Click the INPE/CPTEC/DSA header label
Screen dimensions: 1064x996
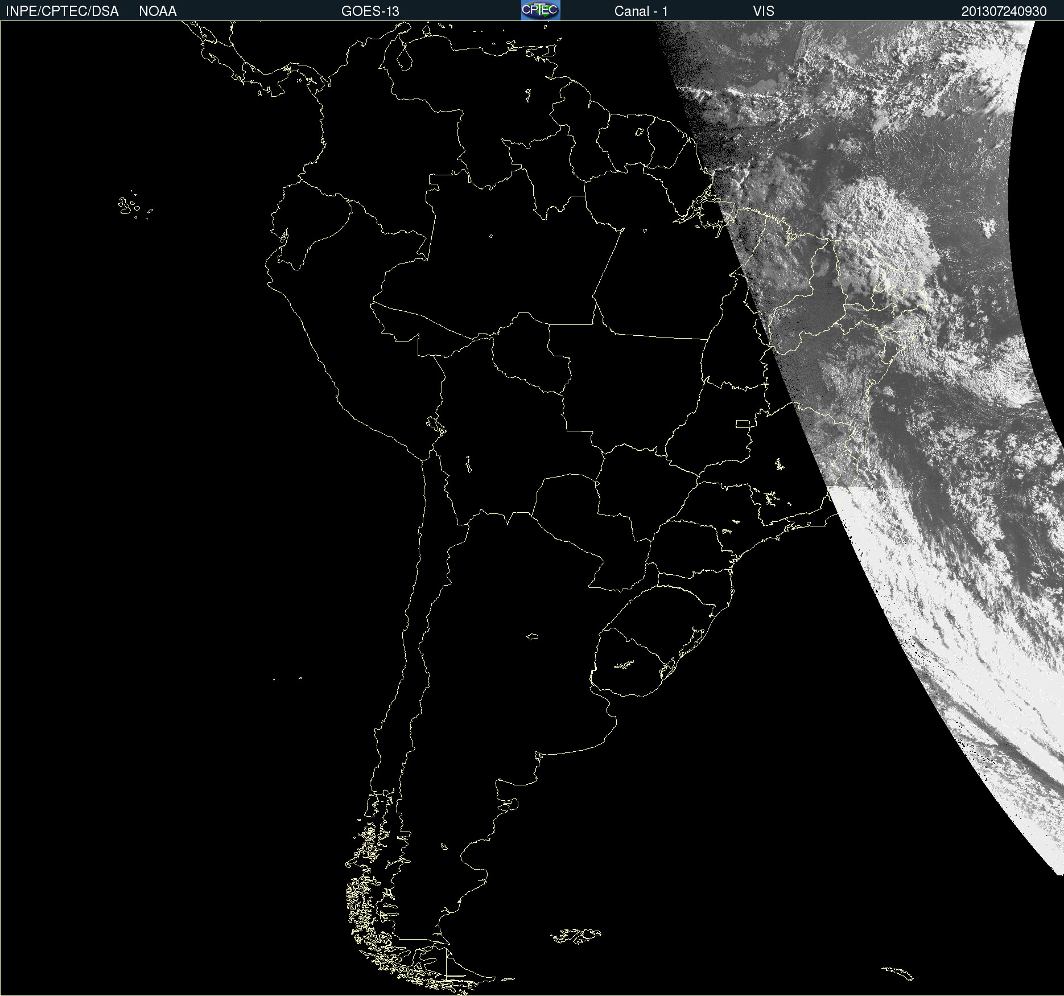pos(62,11)
